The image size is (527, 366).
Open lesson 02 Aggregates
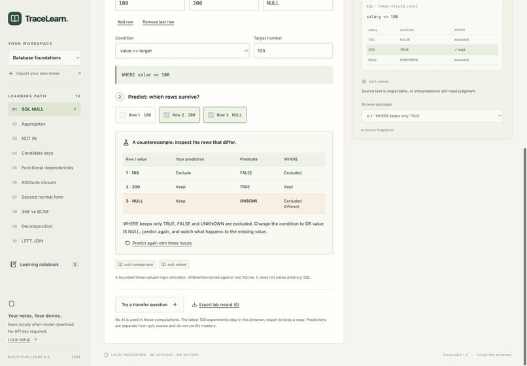[x=44, y=124]
